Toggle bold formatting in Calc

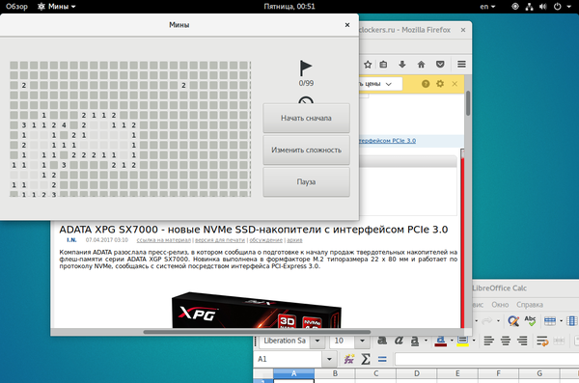[x=382, y=341]
